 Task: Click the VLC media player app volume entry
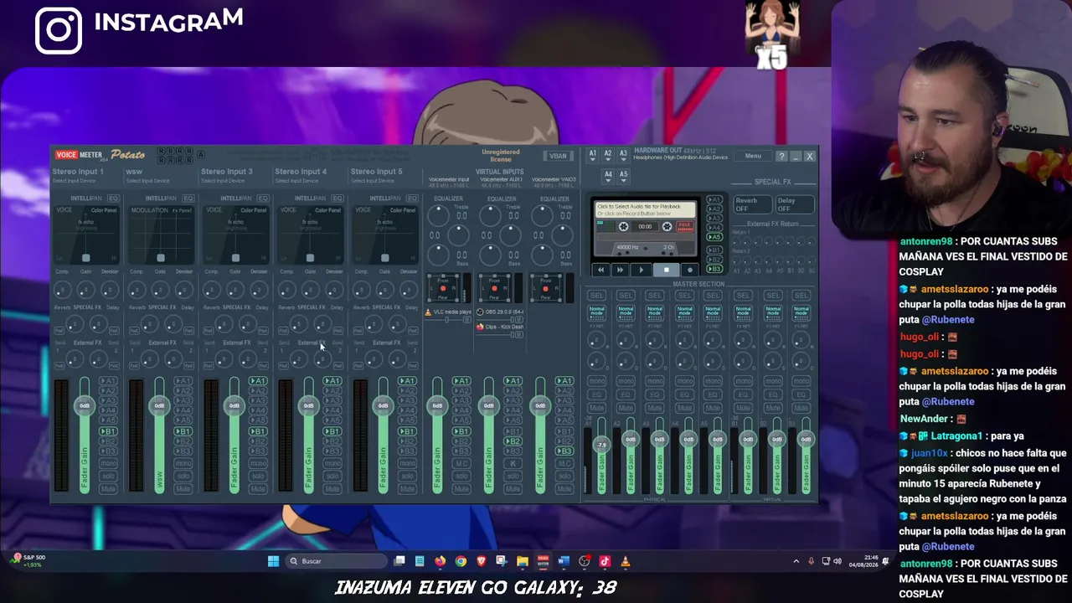click(449, 312)
